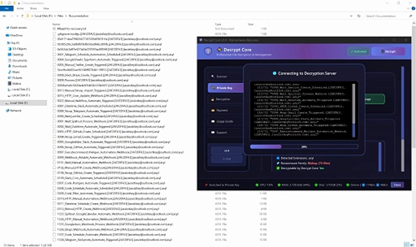This screenshot has height=247, width=416.
Task: Sort by the Size column header
Action: [250, 24]
